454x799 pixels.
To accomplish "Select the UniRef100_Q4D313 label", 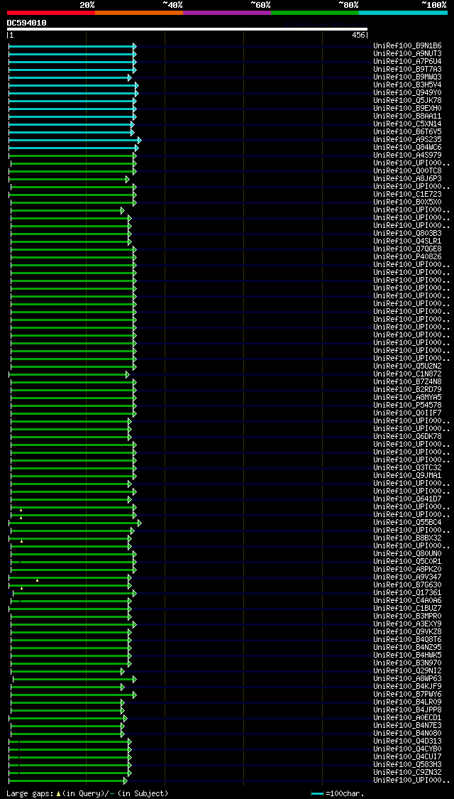I will 407,741.
